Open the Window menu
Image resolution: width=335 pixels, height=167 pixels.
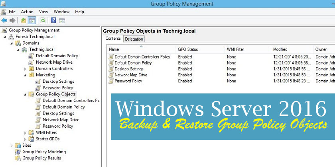click(x=61, y=12)
